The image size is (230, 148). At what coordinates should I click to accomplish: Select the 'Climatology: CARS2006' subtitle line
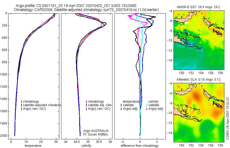click(x=86, y=10)
